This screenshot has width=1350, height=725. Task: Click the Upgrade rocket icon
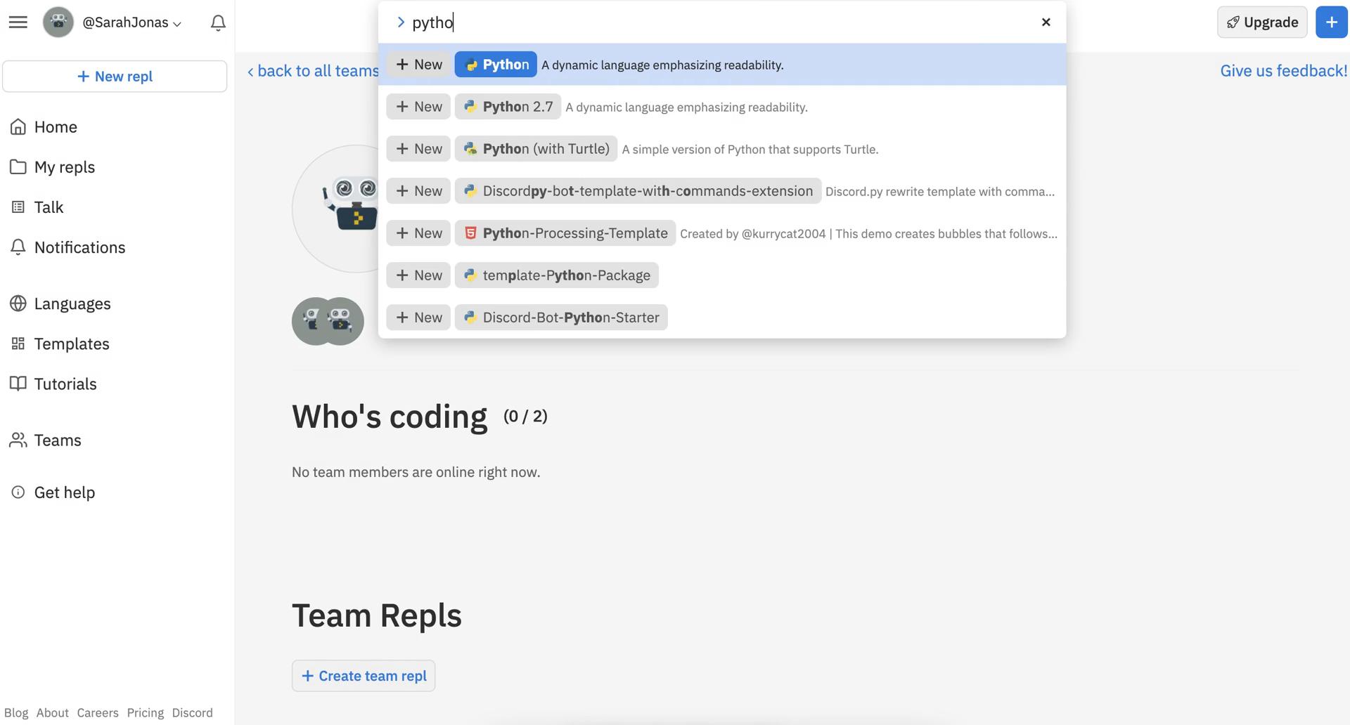[x=1233, y=22]
